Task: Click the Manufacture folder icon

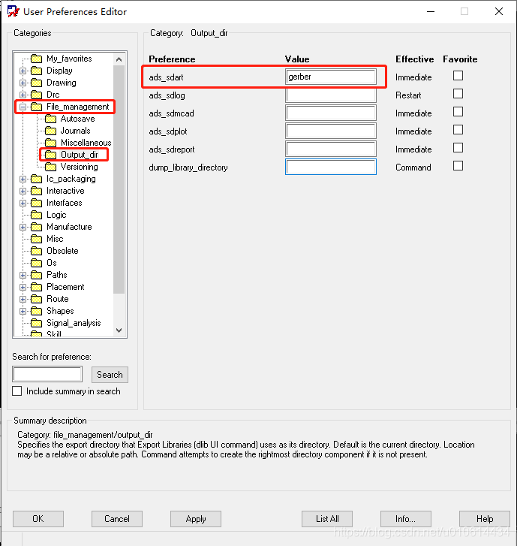Action: tap(37, 227)
